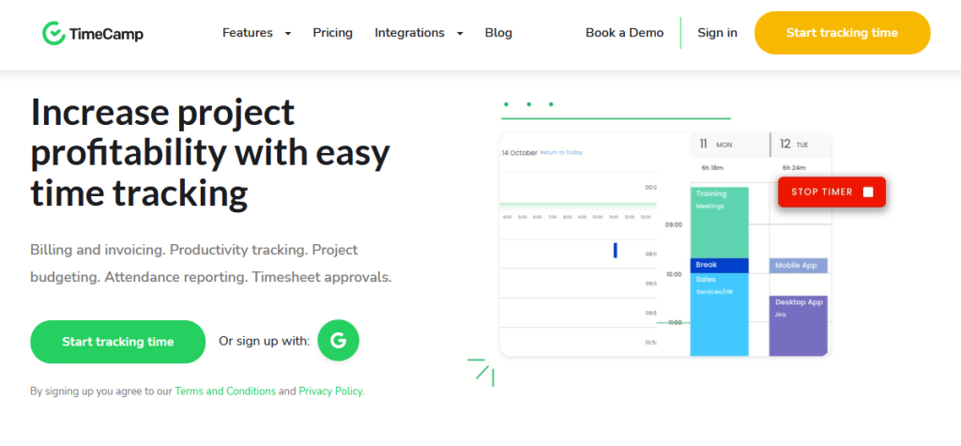This screenshot has width=961, height=446.
Task: Open the Terms and Conditions link
Action: coord(225,391)
